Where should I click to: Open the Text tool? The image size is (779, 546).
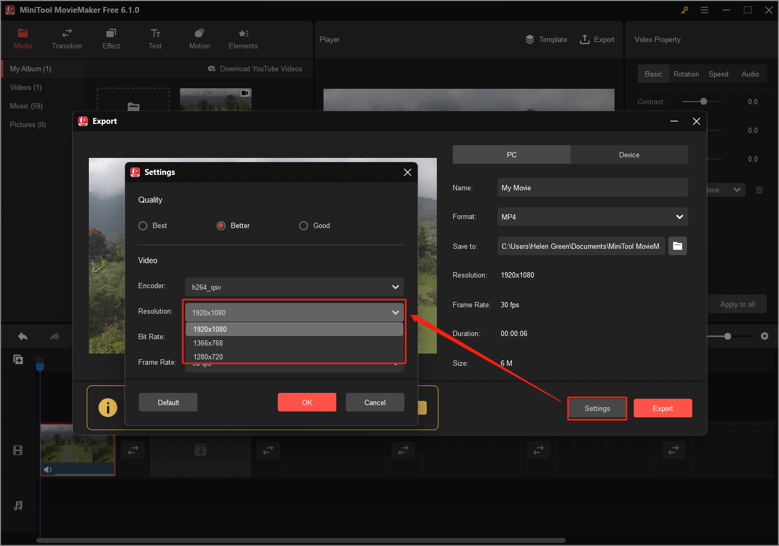point(155,39)
